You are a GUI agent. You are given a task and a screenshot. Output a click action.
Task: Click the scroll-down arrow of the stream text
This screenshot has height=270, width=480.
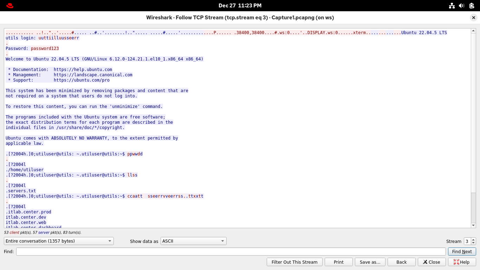473,225
